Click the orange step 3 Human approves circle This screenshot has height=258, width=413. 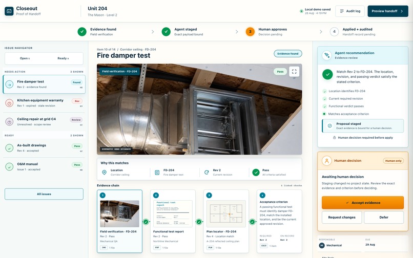(250, 32)
